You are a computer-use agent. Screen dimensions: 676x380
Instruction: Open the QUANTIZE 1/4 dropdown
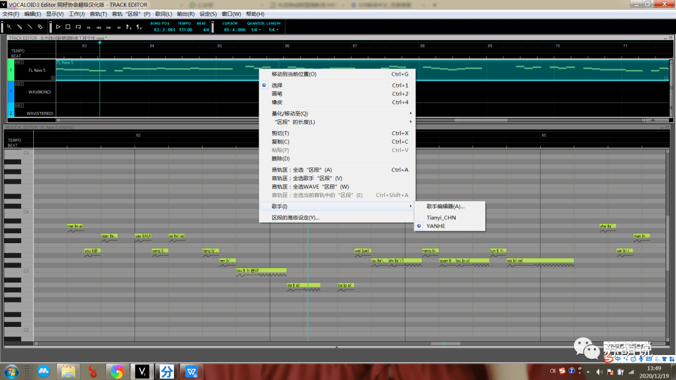(255, 30)
